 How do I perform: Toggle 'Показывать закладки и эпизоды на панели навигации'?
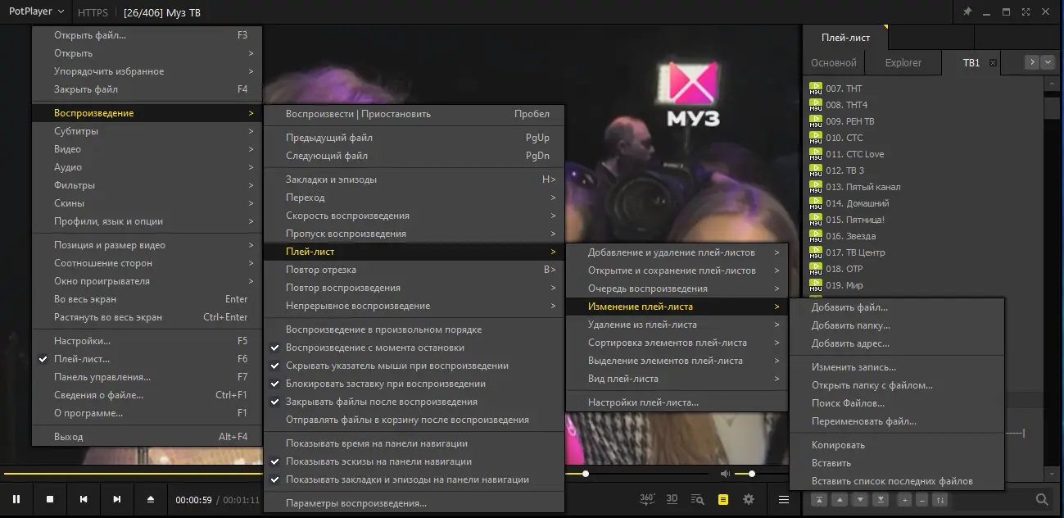414,479
